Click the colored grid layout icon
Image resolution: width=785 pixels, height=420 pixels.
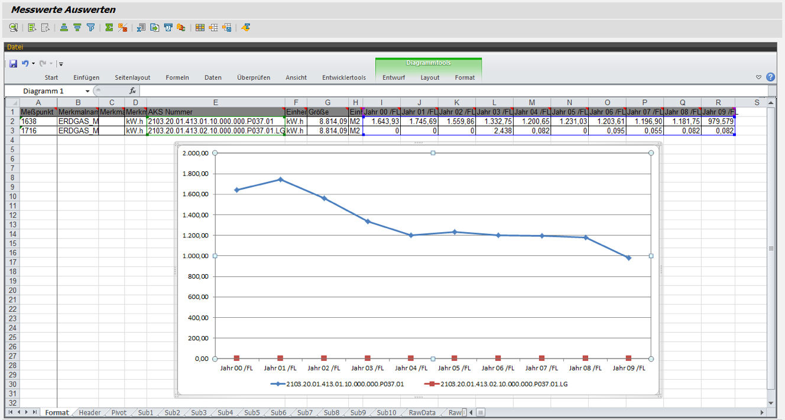click(200, 27)
